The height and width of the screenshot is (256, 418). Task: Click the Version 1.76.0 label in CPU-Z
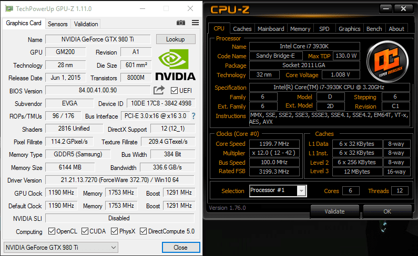click(x=227, y=208)
